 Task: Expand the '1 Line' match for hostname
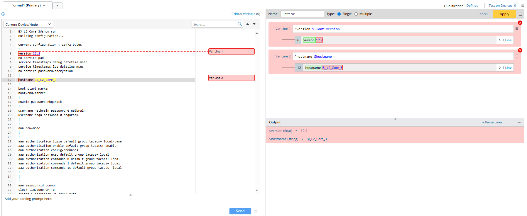(x=505, y=68)
